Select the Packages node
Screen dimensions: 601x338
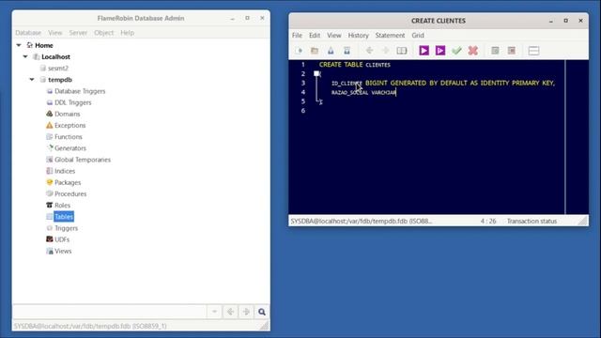pyautogui.click(x=68, y=182)
